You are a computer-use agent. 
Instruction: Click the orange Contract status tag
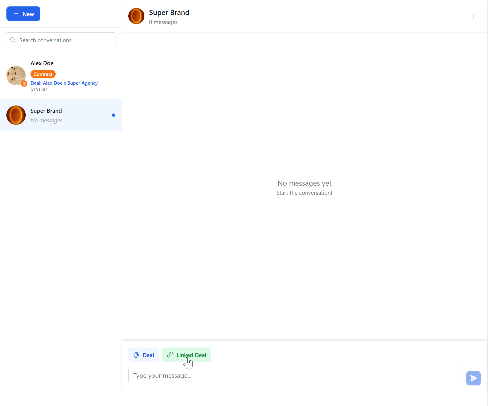43,74
